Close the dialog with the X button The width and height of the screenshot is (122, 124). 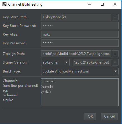pyautogui.click(x=115, y=4)
